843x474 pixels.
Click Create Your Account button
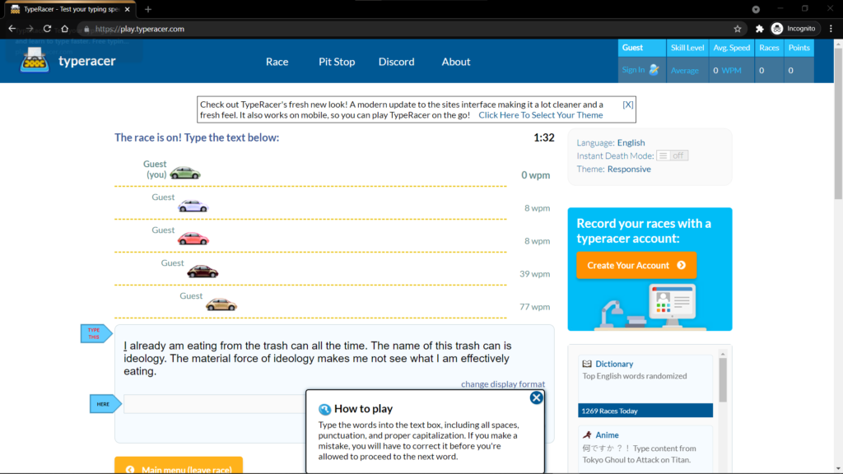coord(636,266)
